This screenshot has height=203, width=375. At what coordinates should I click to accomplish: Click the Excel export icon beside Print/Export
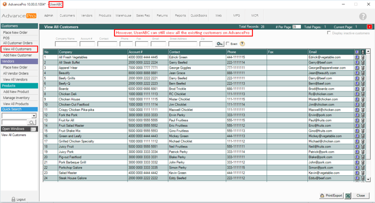coord(348,195)
